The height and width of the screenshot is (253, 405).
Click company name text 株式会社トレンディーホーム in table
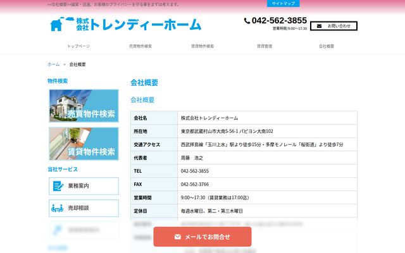click(209, 118)
